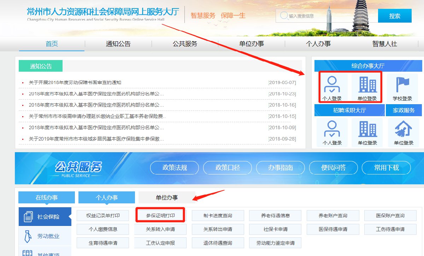Viewport: 424px width, 256px height.
Task: Open 关系转入申请 service
Action: (160, 229)
